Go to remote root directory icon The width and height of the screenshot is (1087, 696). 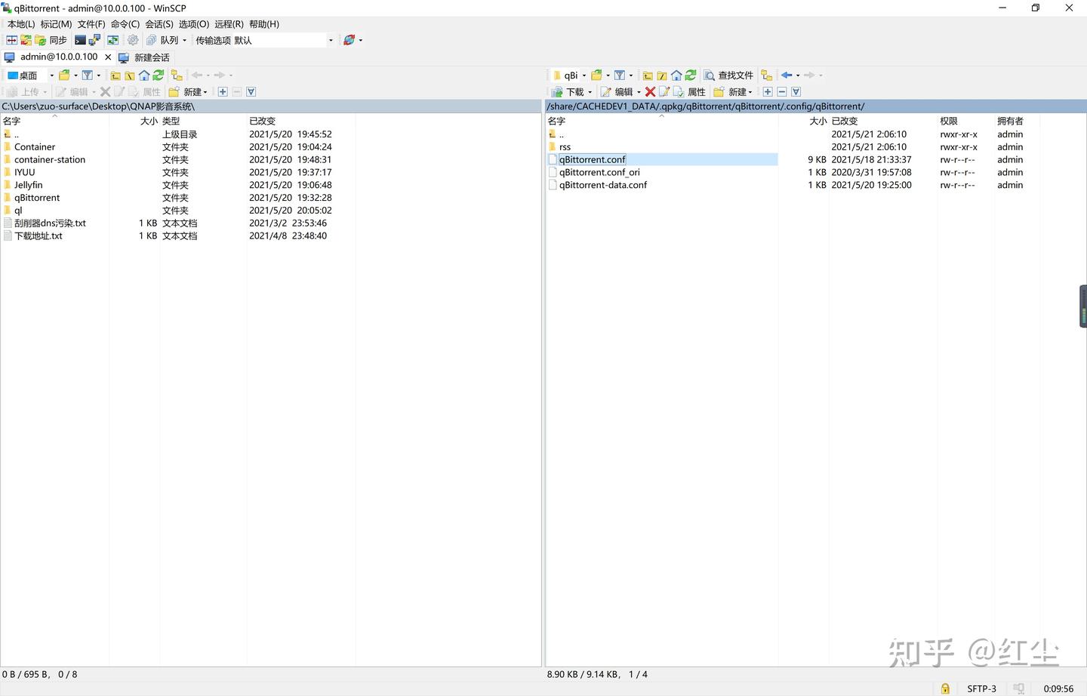[662, 75]
